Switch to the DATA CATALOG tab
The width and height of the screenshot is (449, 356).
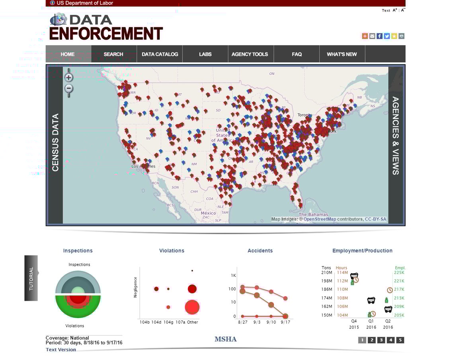click(x=159, y=54)
